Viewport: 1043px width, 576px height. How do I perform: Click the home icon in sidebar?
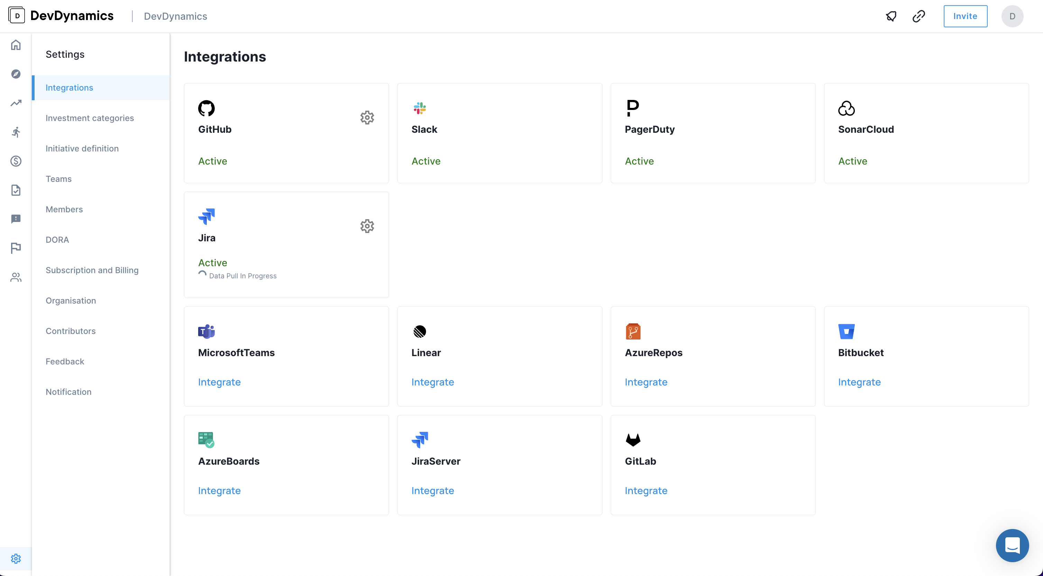tap(16, 45)
